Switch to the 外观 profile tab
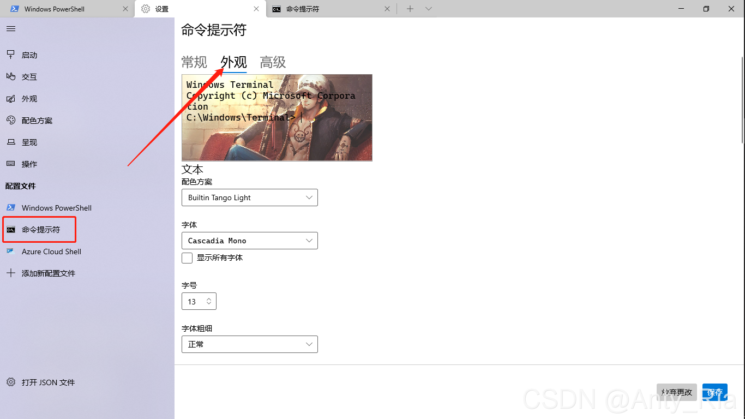This screenshot has height=419, width=745. pyautogui.click(x=233, y=62)
